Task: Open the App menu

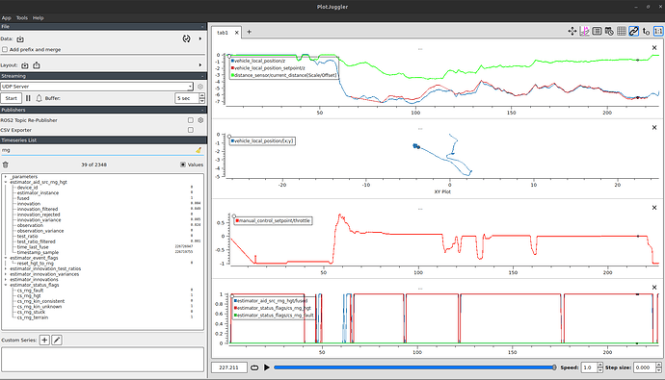Action: (x=7, y=17)
